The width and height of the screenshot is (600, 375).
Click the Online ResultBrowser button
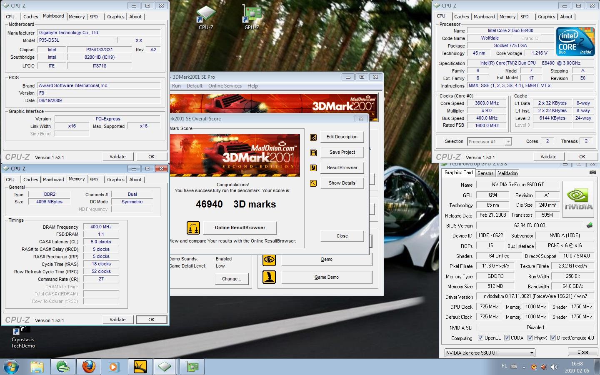[240, 228]
